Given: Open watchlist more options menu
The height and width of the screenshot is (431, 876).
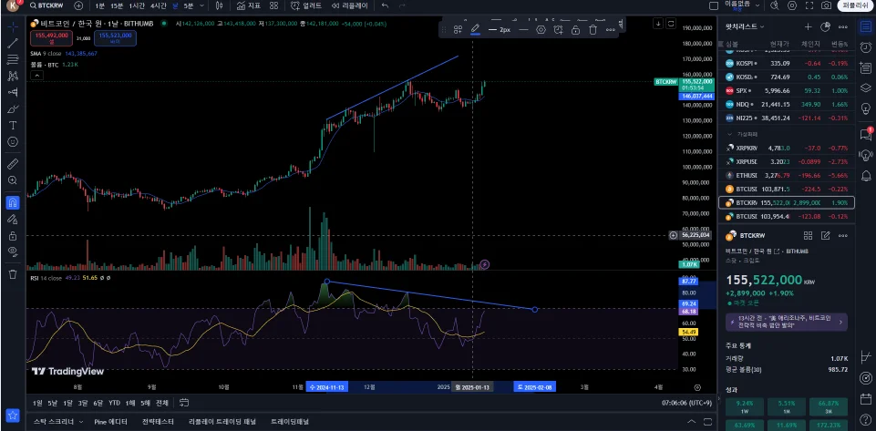Looking at the screenshot, I should point(843,26).
